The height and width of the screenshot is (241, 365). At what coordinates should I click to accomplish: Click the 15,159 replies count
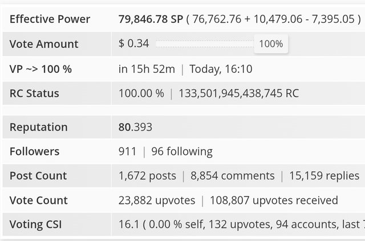324,176
